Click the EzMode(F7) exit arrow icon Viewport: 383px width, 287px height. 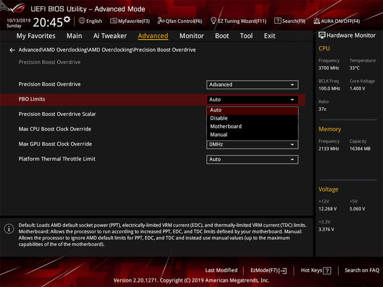click(283, 271)
